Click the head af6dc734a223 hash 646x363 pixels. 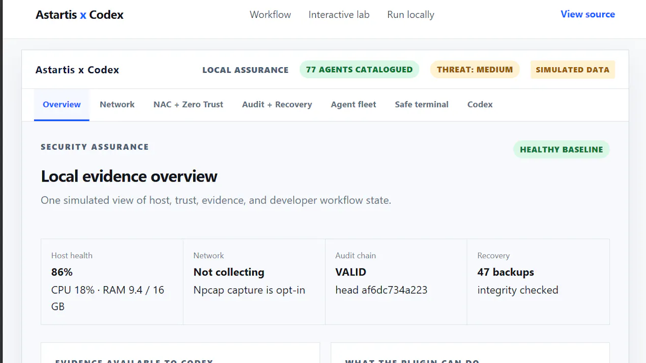[x=381, y=290]
